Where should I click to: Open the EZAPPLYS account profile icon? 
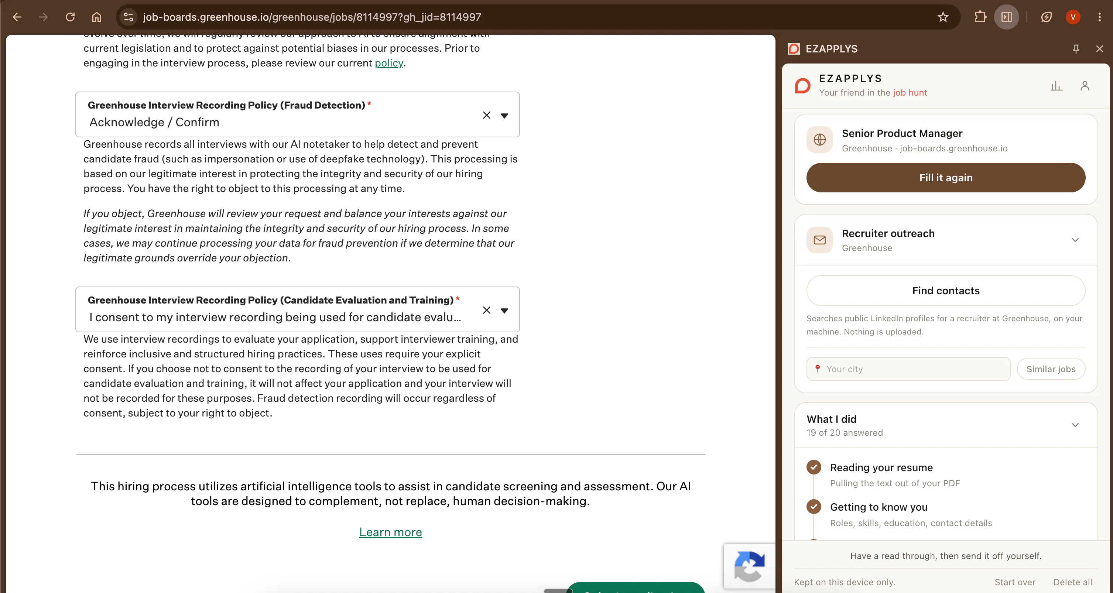[1085, 86]
